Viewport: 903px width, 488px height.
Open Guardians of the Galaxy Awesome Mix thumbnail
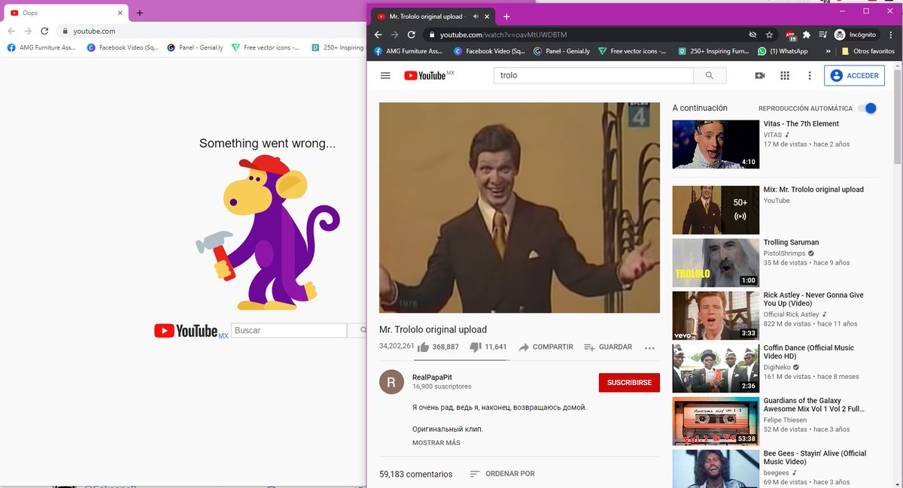[x=716, y=421]
